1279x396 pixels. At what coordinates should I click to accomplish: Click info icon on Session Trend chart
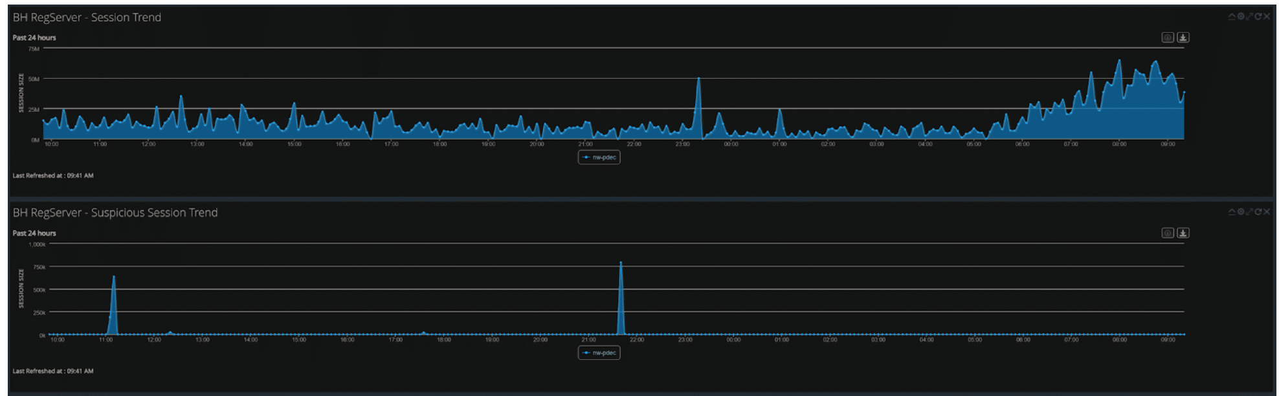1168,38
